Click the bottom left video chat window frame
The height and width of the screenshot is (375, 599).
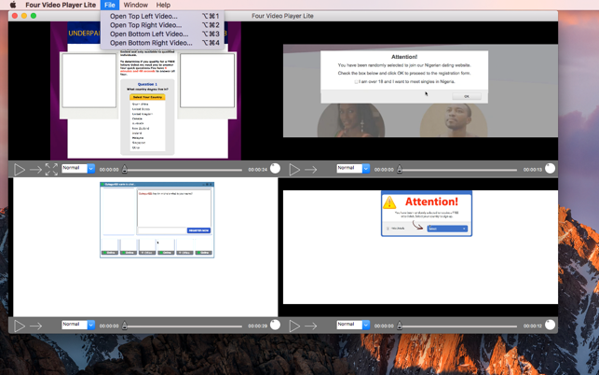click(157, 220)
